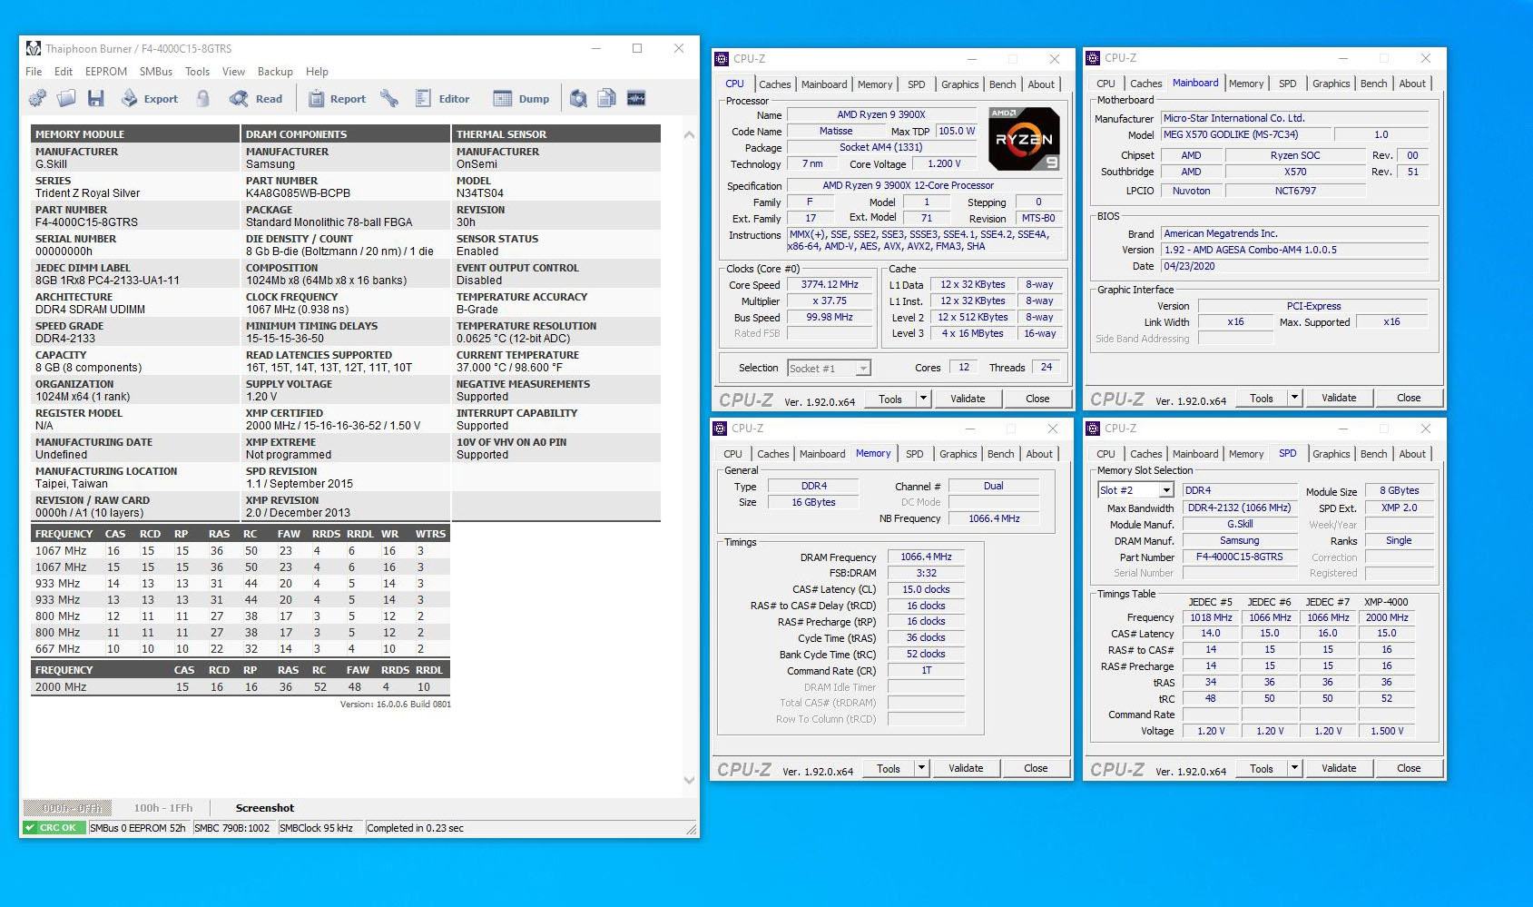Image resolution: width=1533 pixels, height=907 pixels.
Task: Click the scroll down arrow in Thaiphoon report
Action: [x=689, y=780]
